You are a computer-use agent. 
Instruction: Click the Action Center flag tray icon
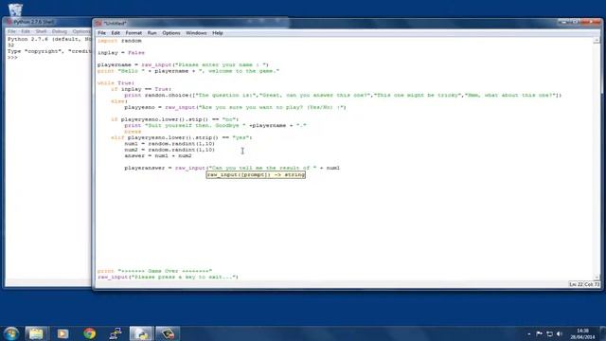point(539,333)
